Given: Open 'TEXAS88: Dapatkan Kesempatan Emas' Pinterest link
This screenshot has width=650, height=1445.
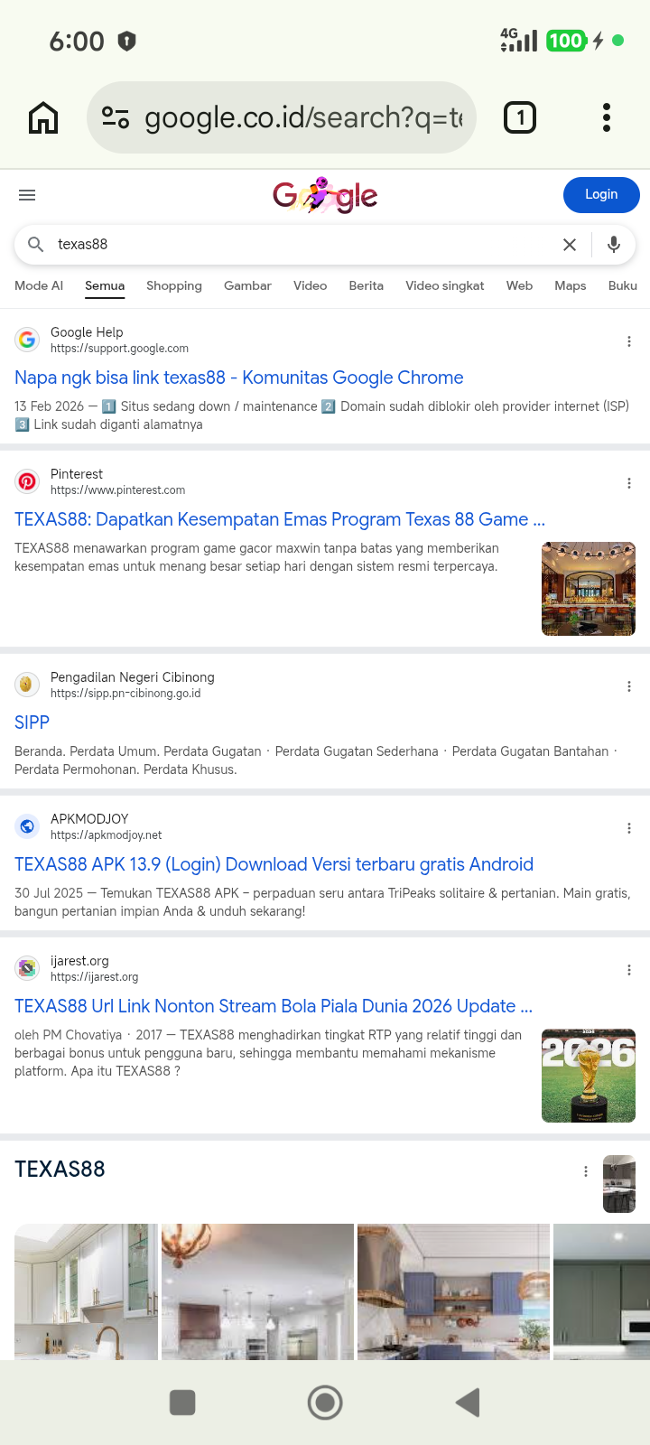Looking at the screenshot, I should point(280,519).
